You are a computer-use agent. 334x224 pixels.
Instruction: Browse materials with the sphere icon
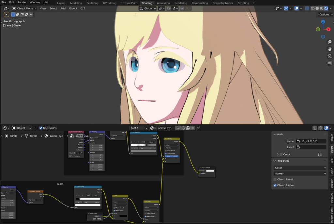click(153, 128)
